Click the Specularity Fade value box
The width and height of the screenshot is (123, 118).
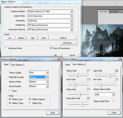point(88,98)
